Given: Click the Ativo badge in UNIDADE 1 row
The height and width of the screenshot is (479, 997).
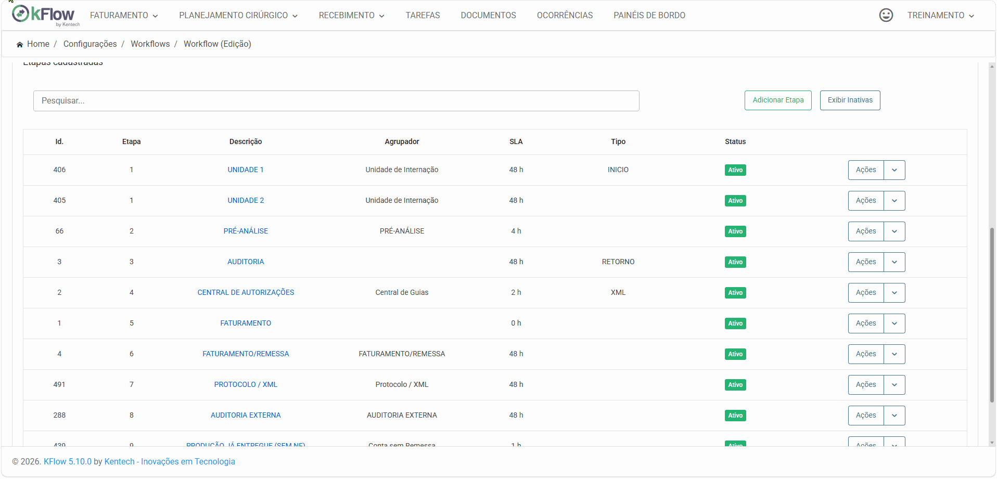Looking at the screenshot, I should click(735, 170).
